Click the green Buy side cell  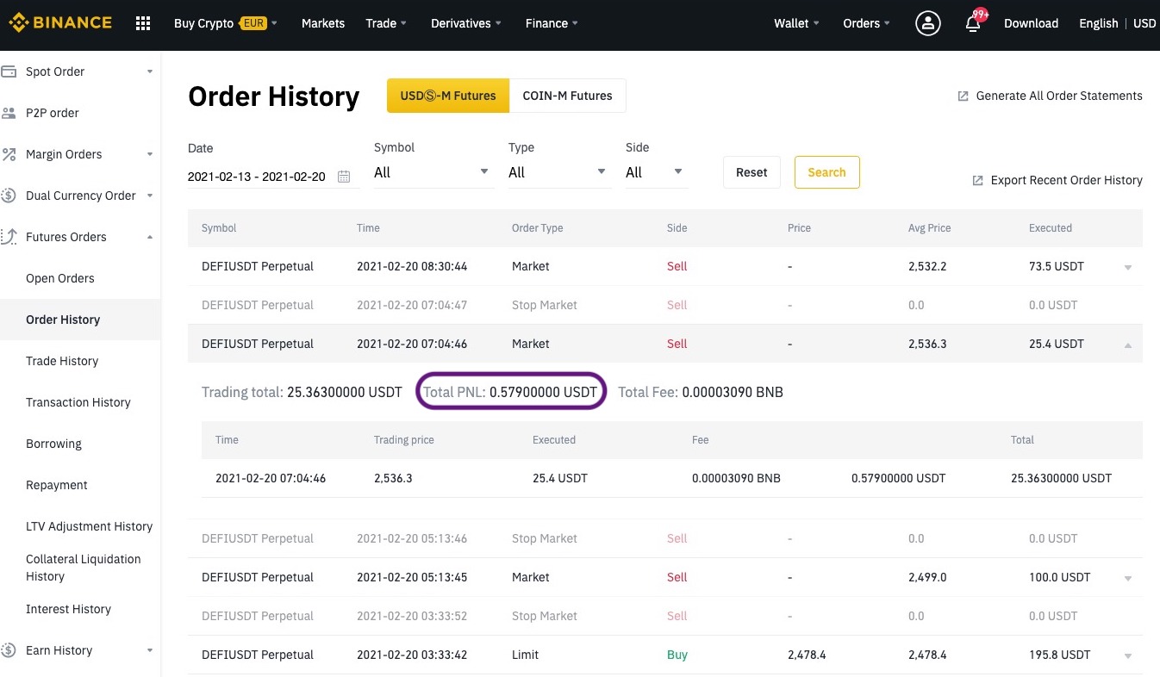pos(677,655)
